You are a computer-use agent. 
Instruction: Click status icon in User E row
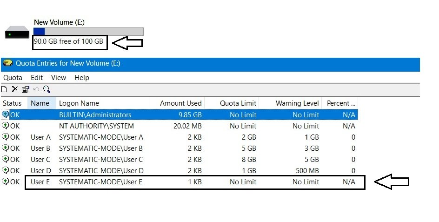[5, 182]
